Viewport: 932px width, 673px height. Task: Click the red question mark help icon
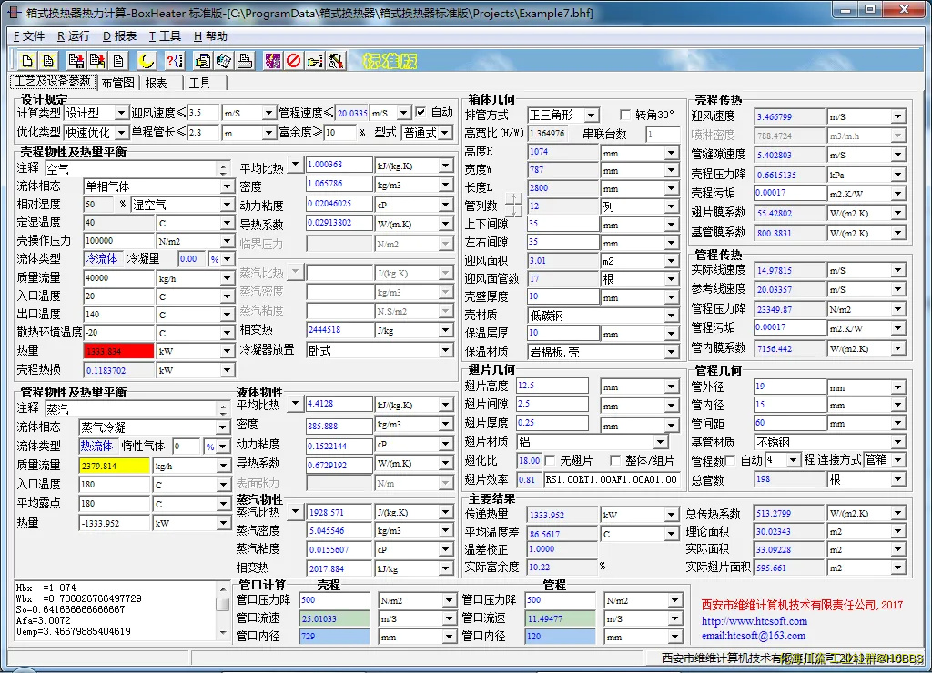(x=174, y=61)
